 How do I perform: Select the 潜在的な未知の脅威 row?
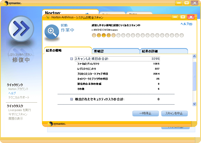coord(118,84)
